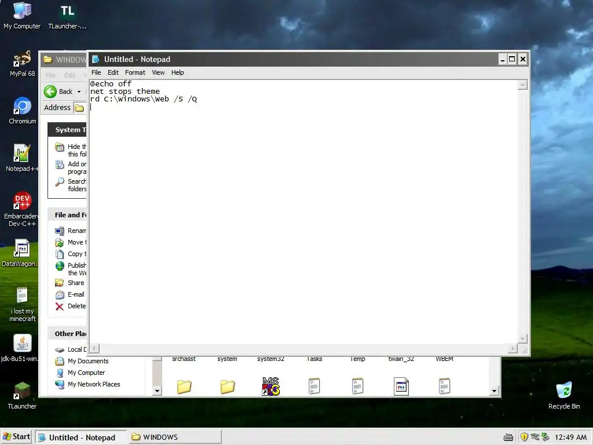Click the System Tasks panel header
The height and width of the screenshot is (445, 593).
(x=67, y=130)
